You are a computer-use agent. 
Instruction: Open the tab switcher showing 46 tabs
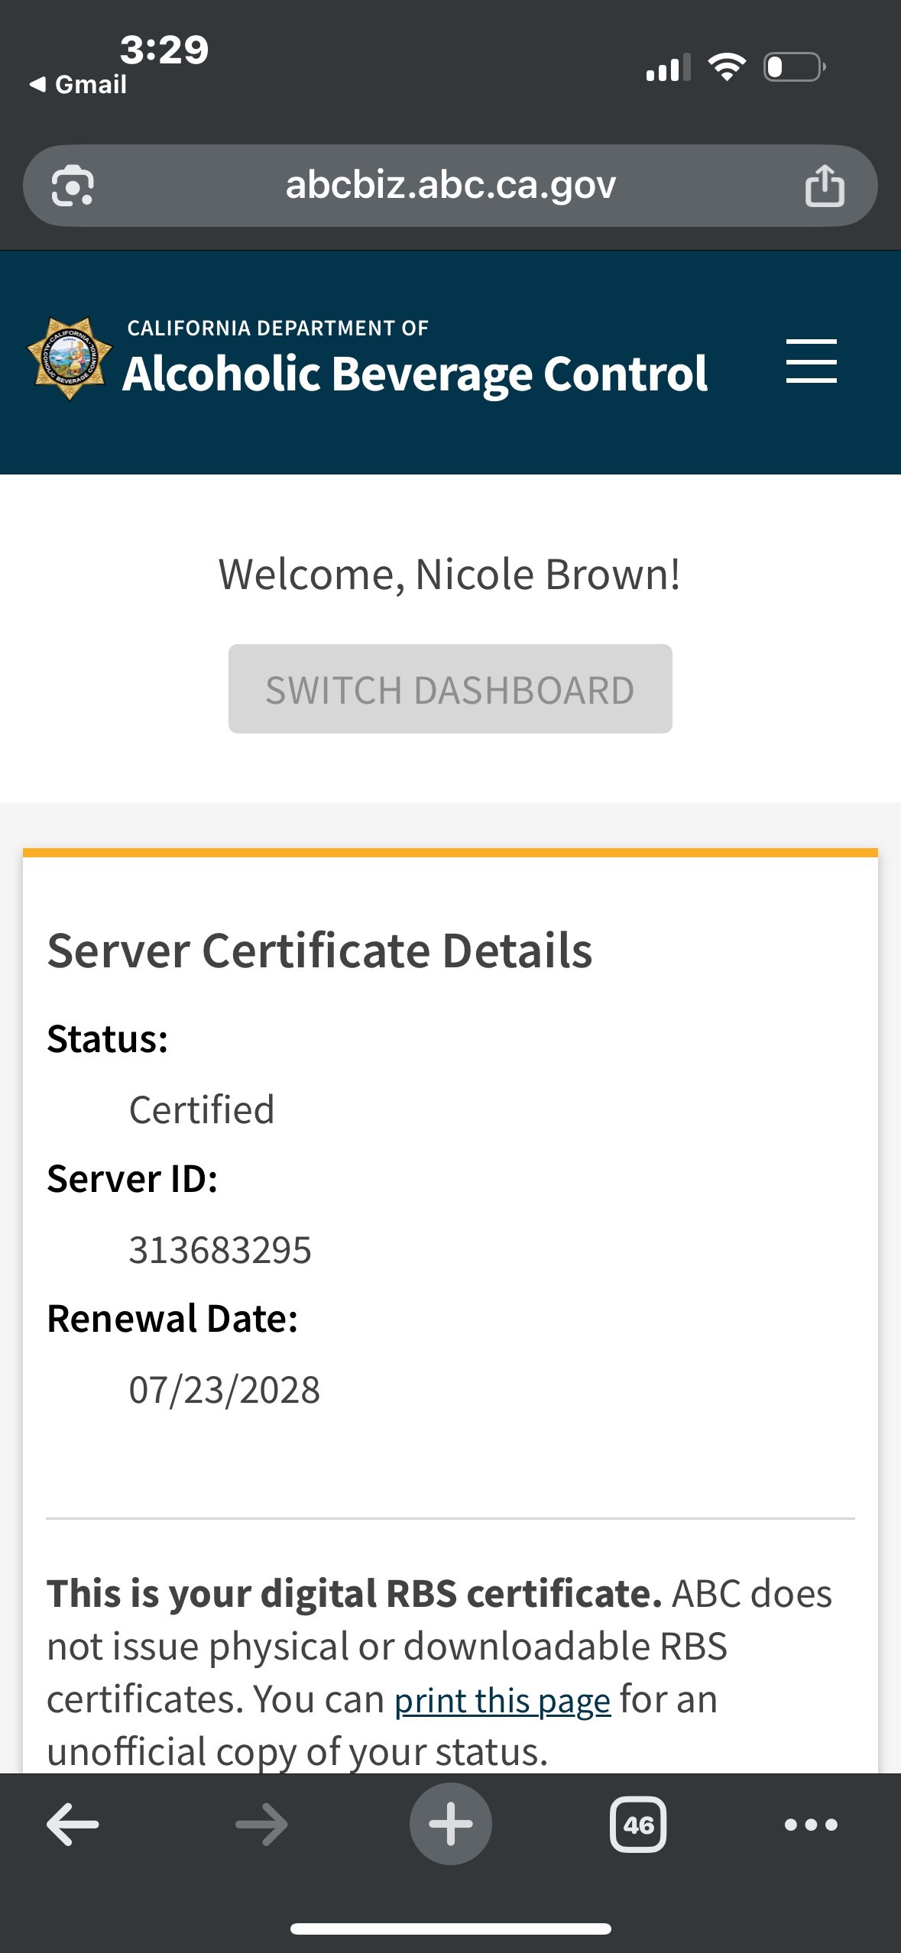tap(637, 1825)
